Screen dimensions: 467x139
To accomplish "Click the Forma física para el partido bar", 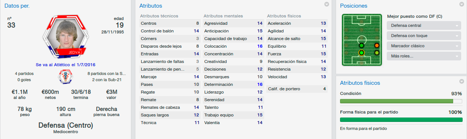I will pyautogui.click(x=401, y=120).
